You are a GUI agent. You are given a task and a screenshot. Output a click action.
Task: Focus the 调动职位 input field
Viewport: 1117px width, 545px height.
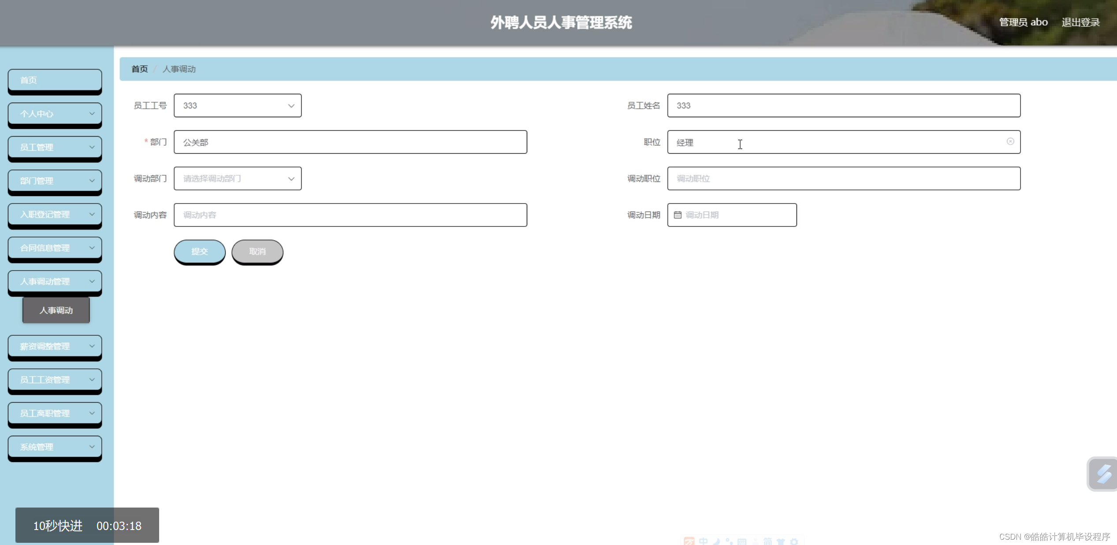843,178
